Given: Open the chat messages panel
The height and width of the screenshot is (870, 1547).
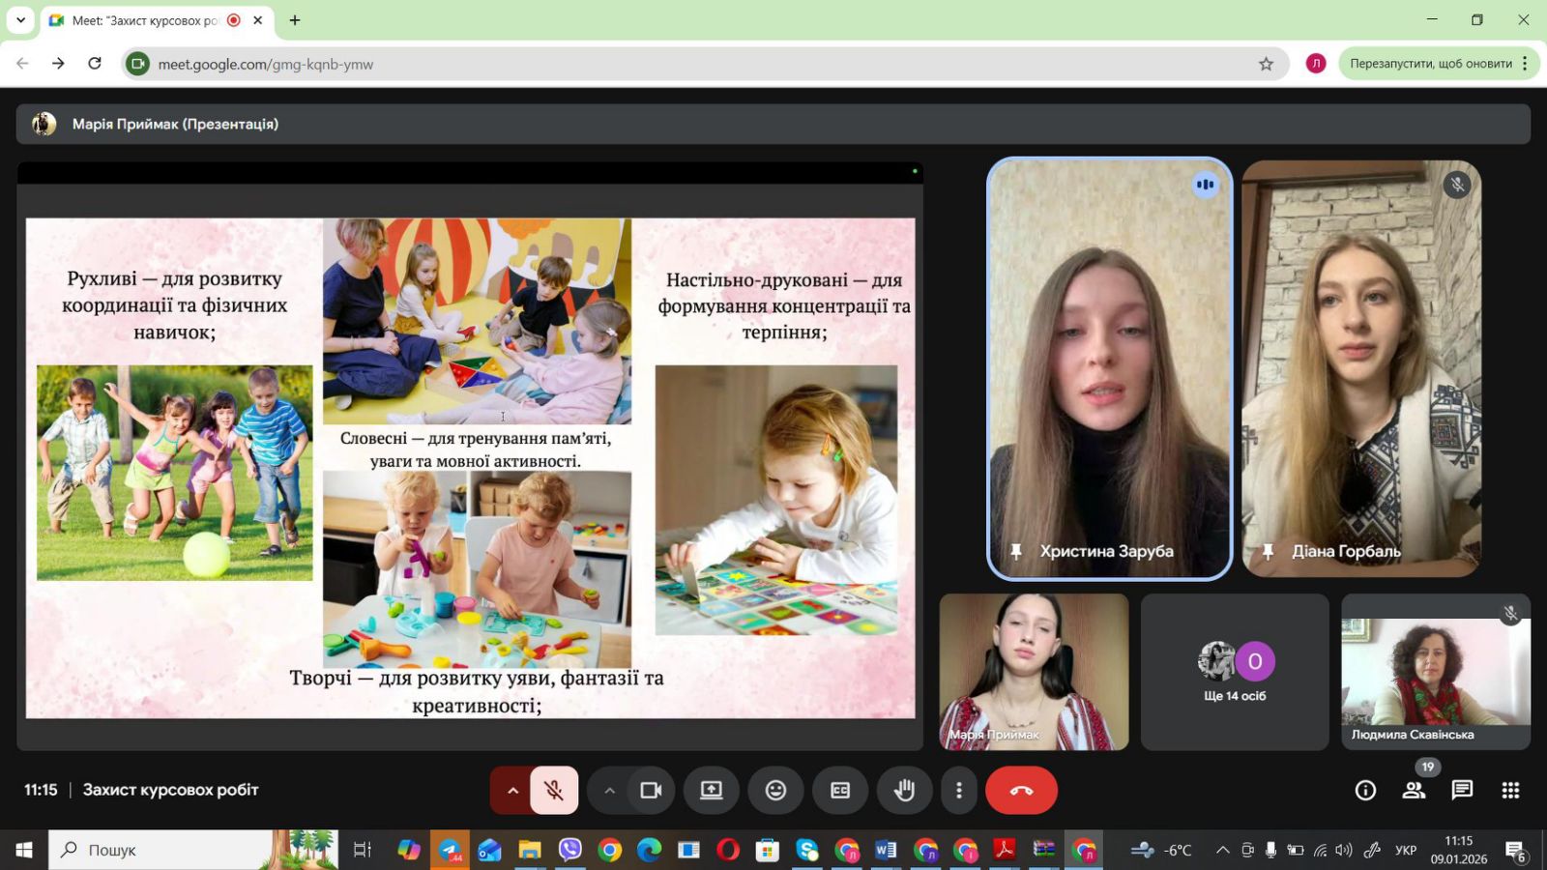Looking at the screenshot, I should click(1462, 791).
